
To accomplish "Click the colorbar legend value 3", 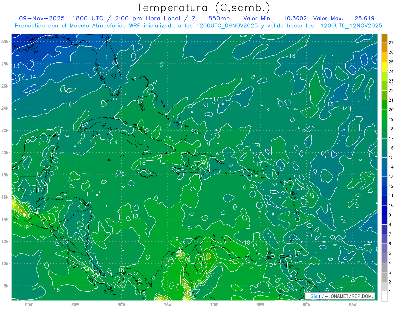I will click(x=390, y=272).
